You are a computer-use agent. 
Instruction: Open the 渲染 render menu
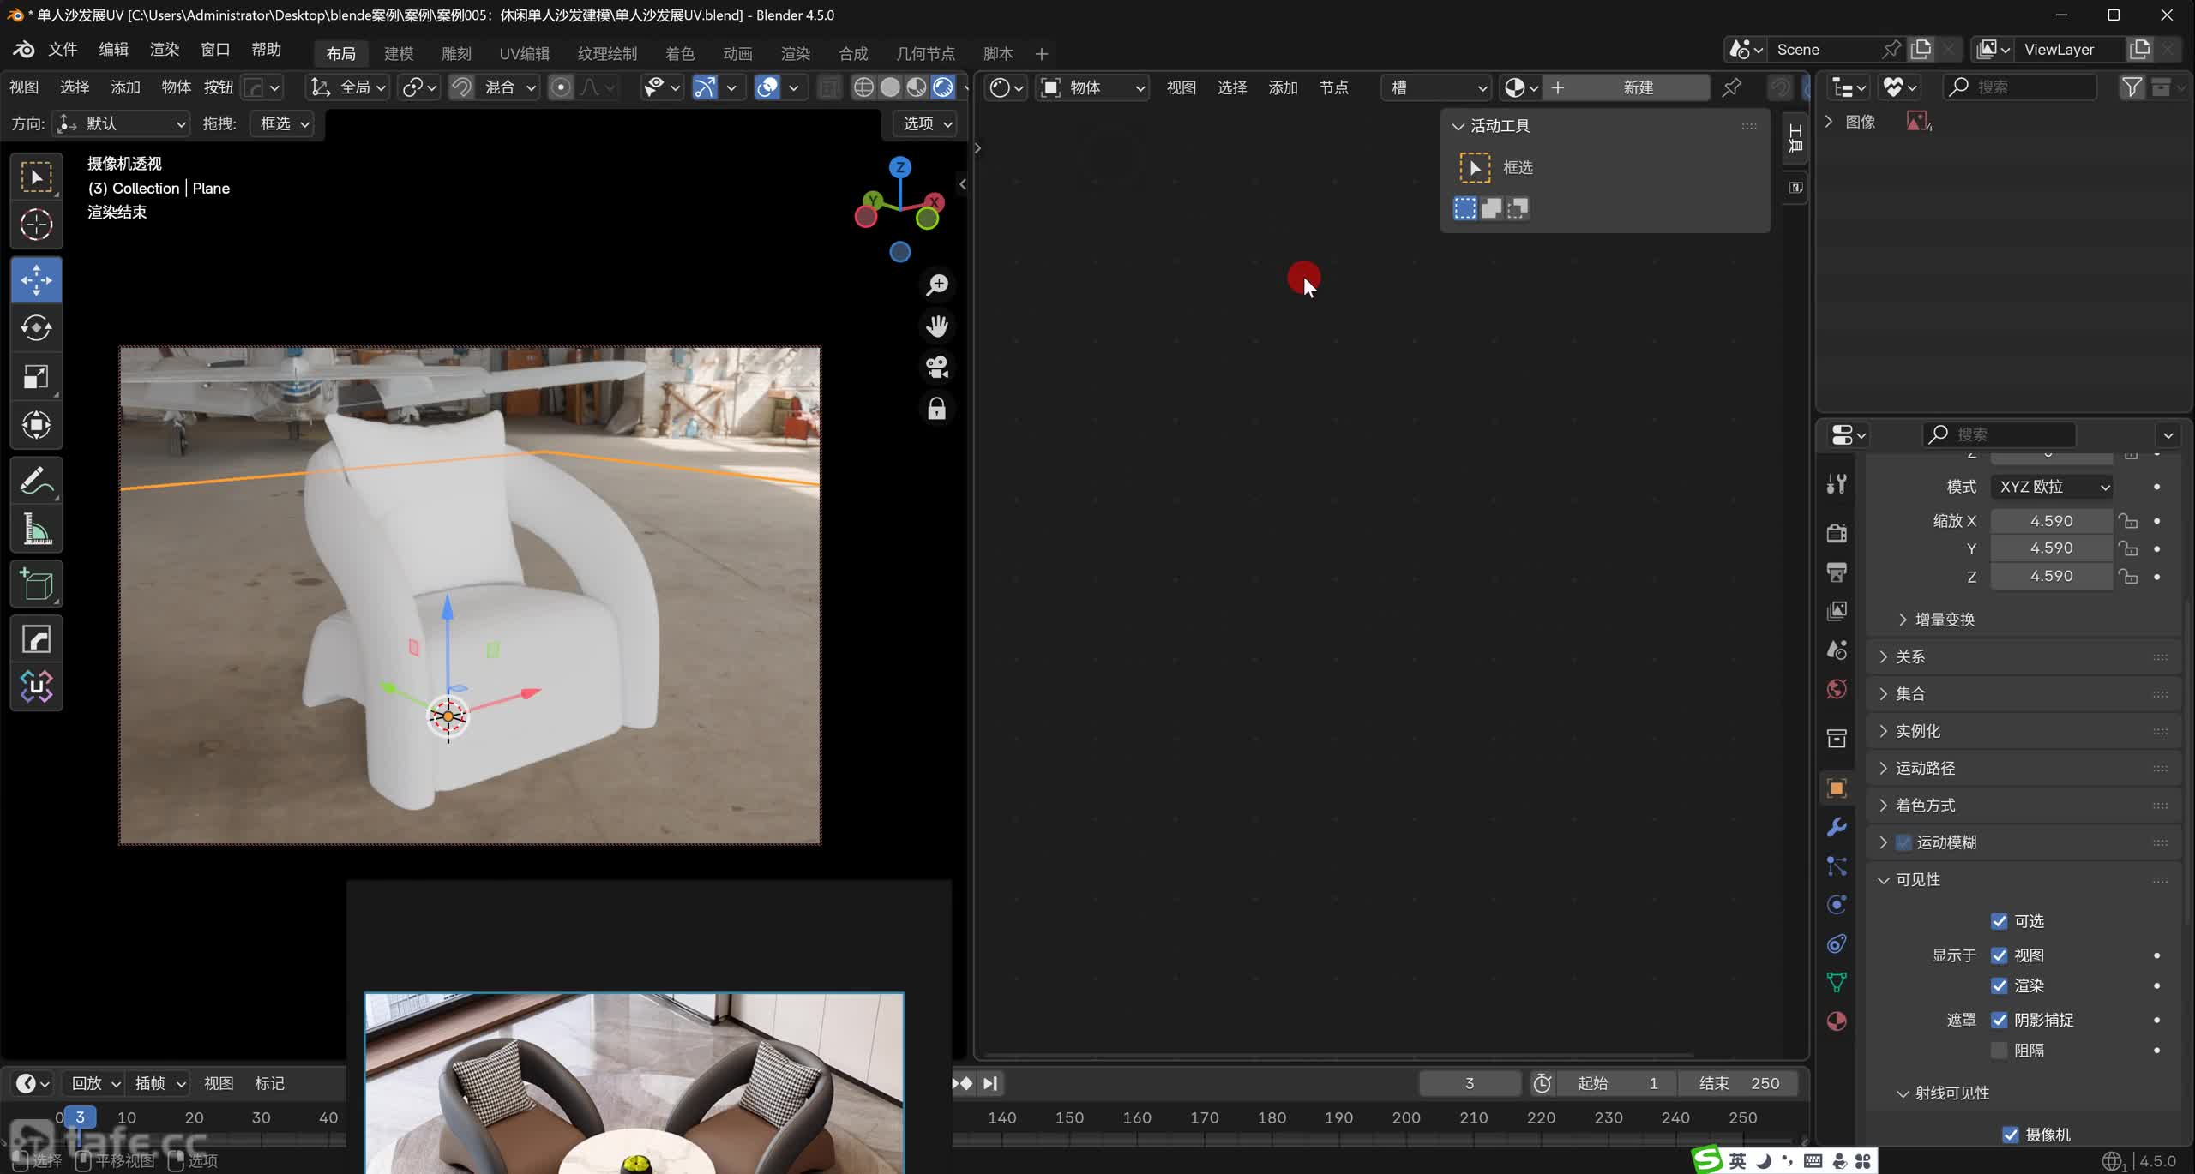[x=164, y=50]
